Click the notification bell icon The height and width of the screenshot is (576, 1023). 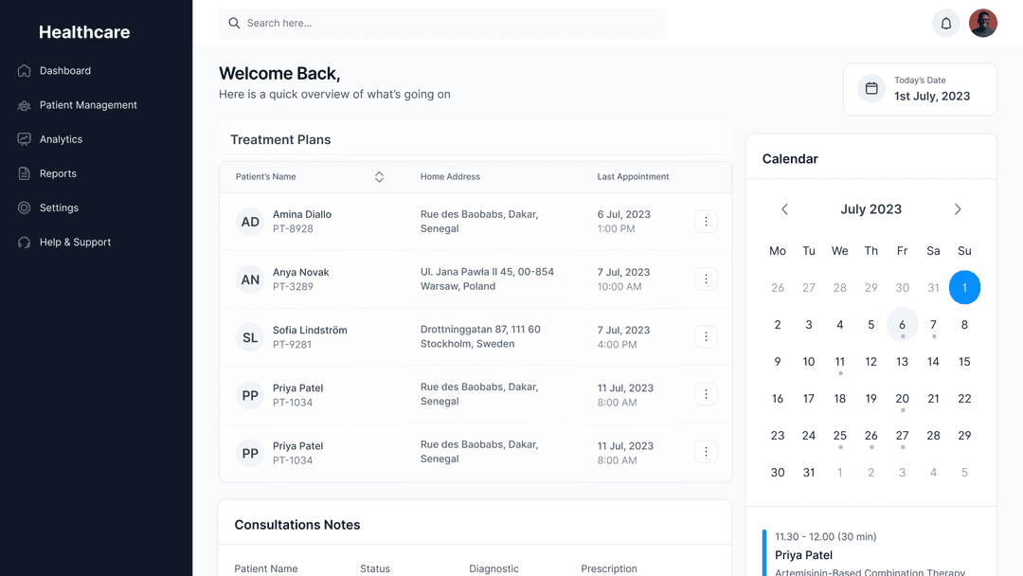pyautogui.click(x=945, y=24)
